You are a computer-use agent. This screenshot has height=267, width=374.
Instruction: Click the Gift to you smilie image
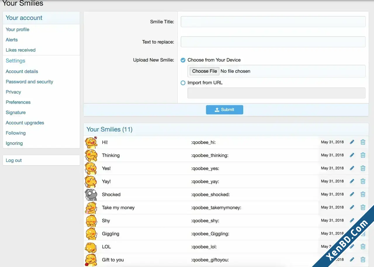(x=91, y=260)
